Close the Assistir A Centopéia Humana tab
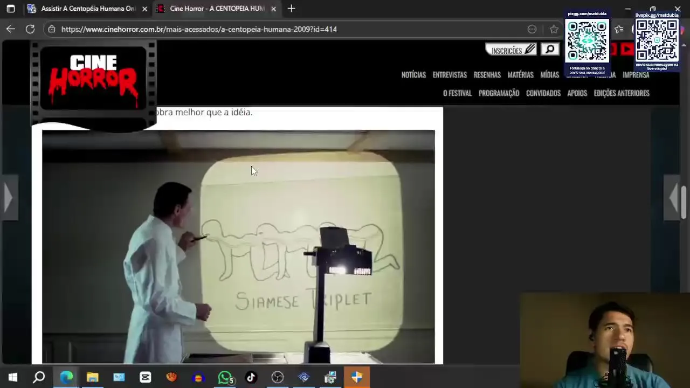Screen dimensions: 690x388 coord(144,9)
